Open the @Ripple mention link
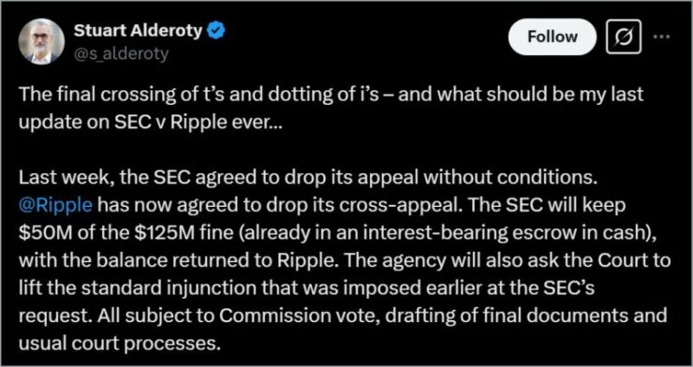693x367 pixels. tap(55, 206)
